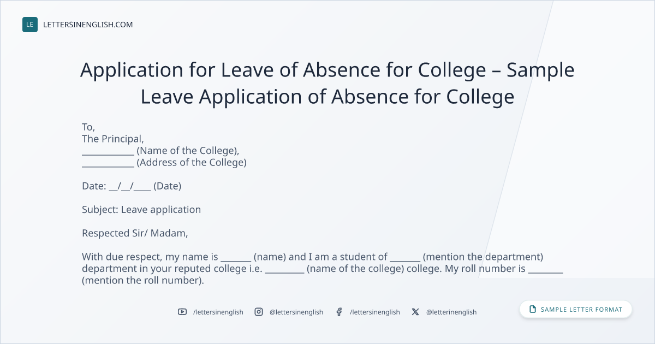Open the LETTERSINENGLISH.COM site name
655x344 pixels.
tap(88, 25)
